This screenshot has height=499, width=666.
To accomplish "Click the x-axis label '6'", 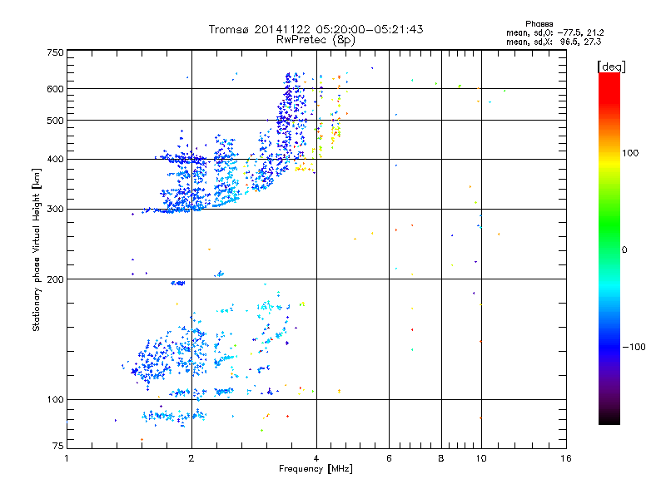I will [389, 458].
